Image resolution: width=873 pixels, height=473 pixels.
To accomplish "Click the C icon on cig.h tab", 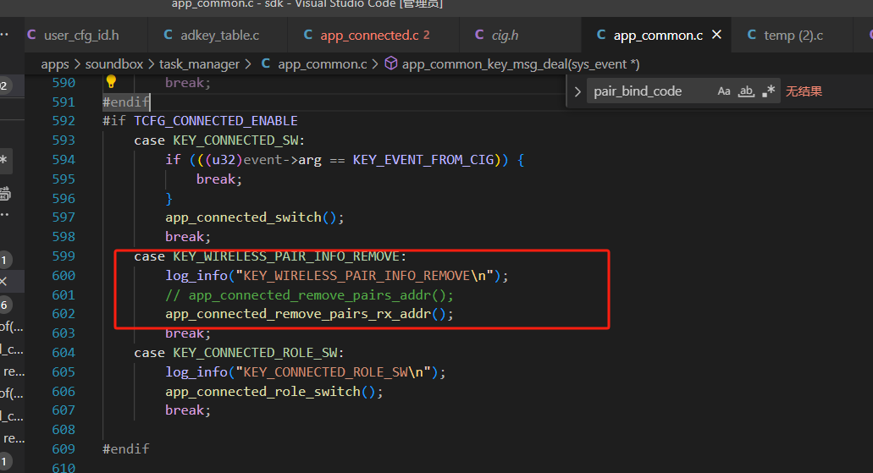I will pos(478,35).
